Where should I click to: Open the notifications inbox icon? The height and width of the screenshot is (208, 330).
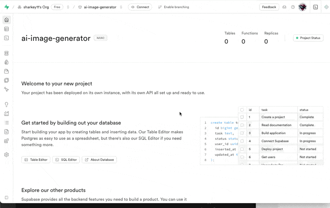coord(284,7)
